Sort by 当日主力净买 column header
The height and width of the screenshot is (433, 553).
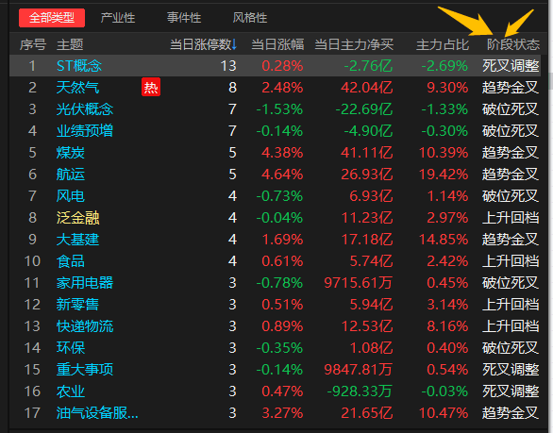tap(354, 44)
